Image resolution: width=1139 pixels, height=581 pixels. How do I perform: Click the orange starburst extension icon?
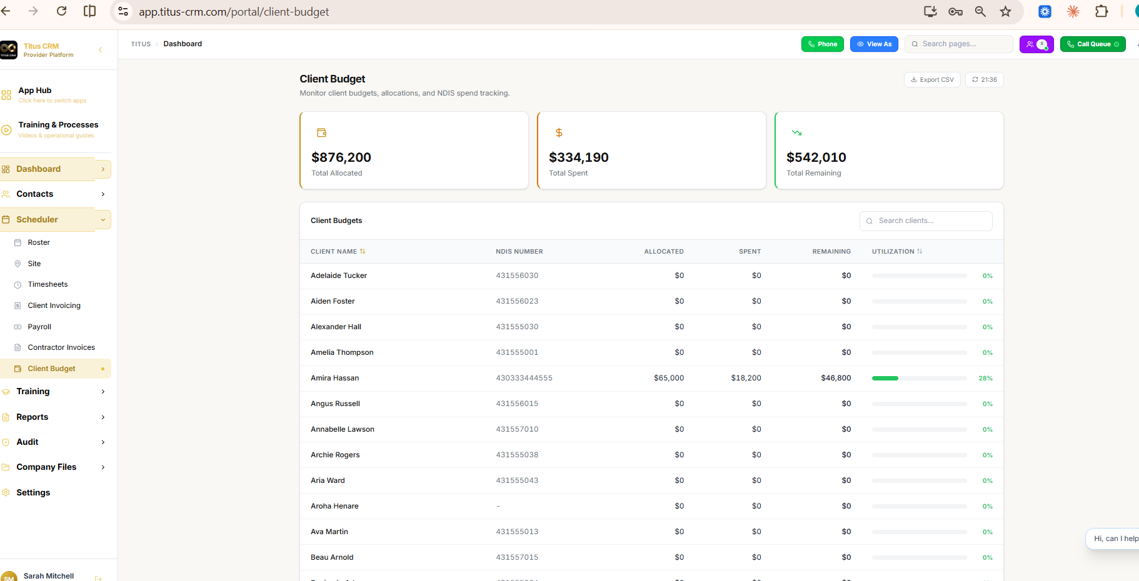click(x=1073, y=11)
